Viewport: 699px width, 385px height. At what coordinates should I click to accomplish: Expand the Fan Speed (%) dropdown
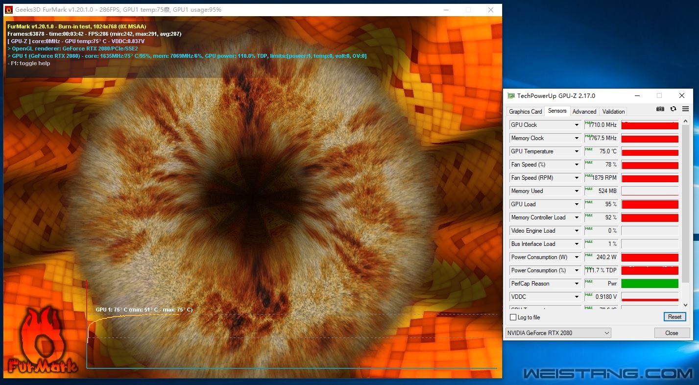coord(577,165)
